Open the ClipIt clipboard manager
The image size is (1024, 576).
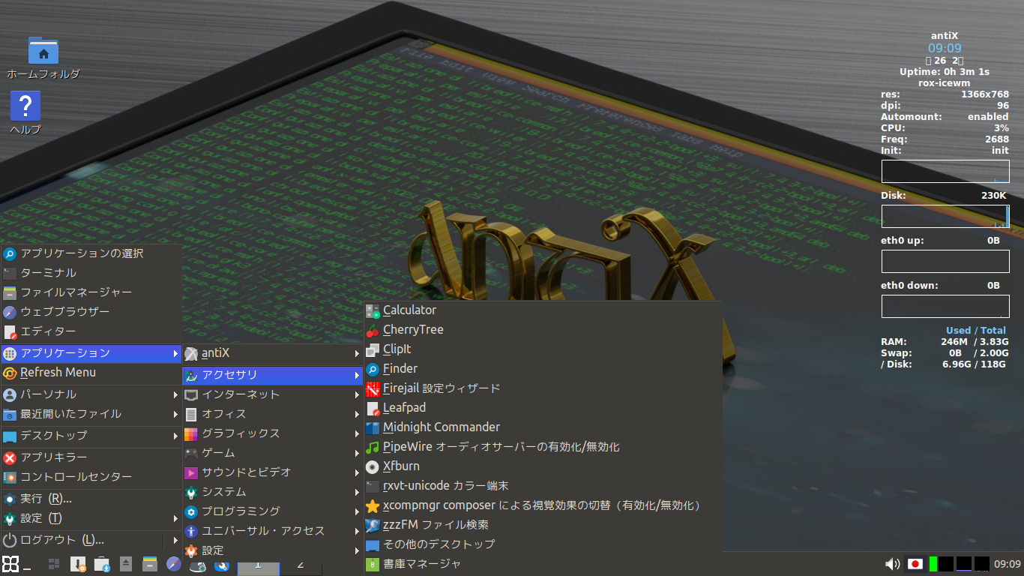click(x=542, y=349)
